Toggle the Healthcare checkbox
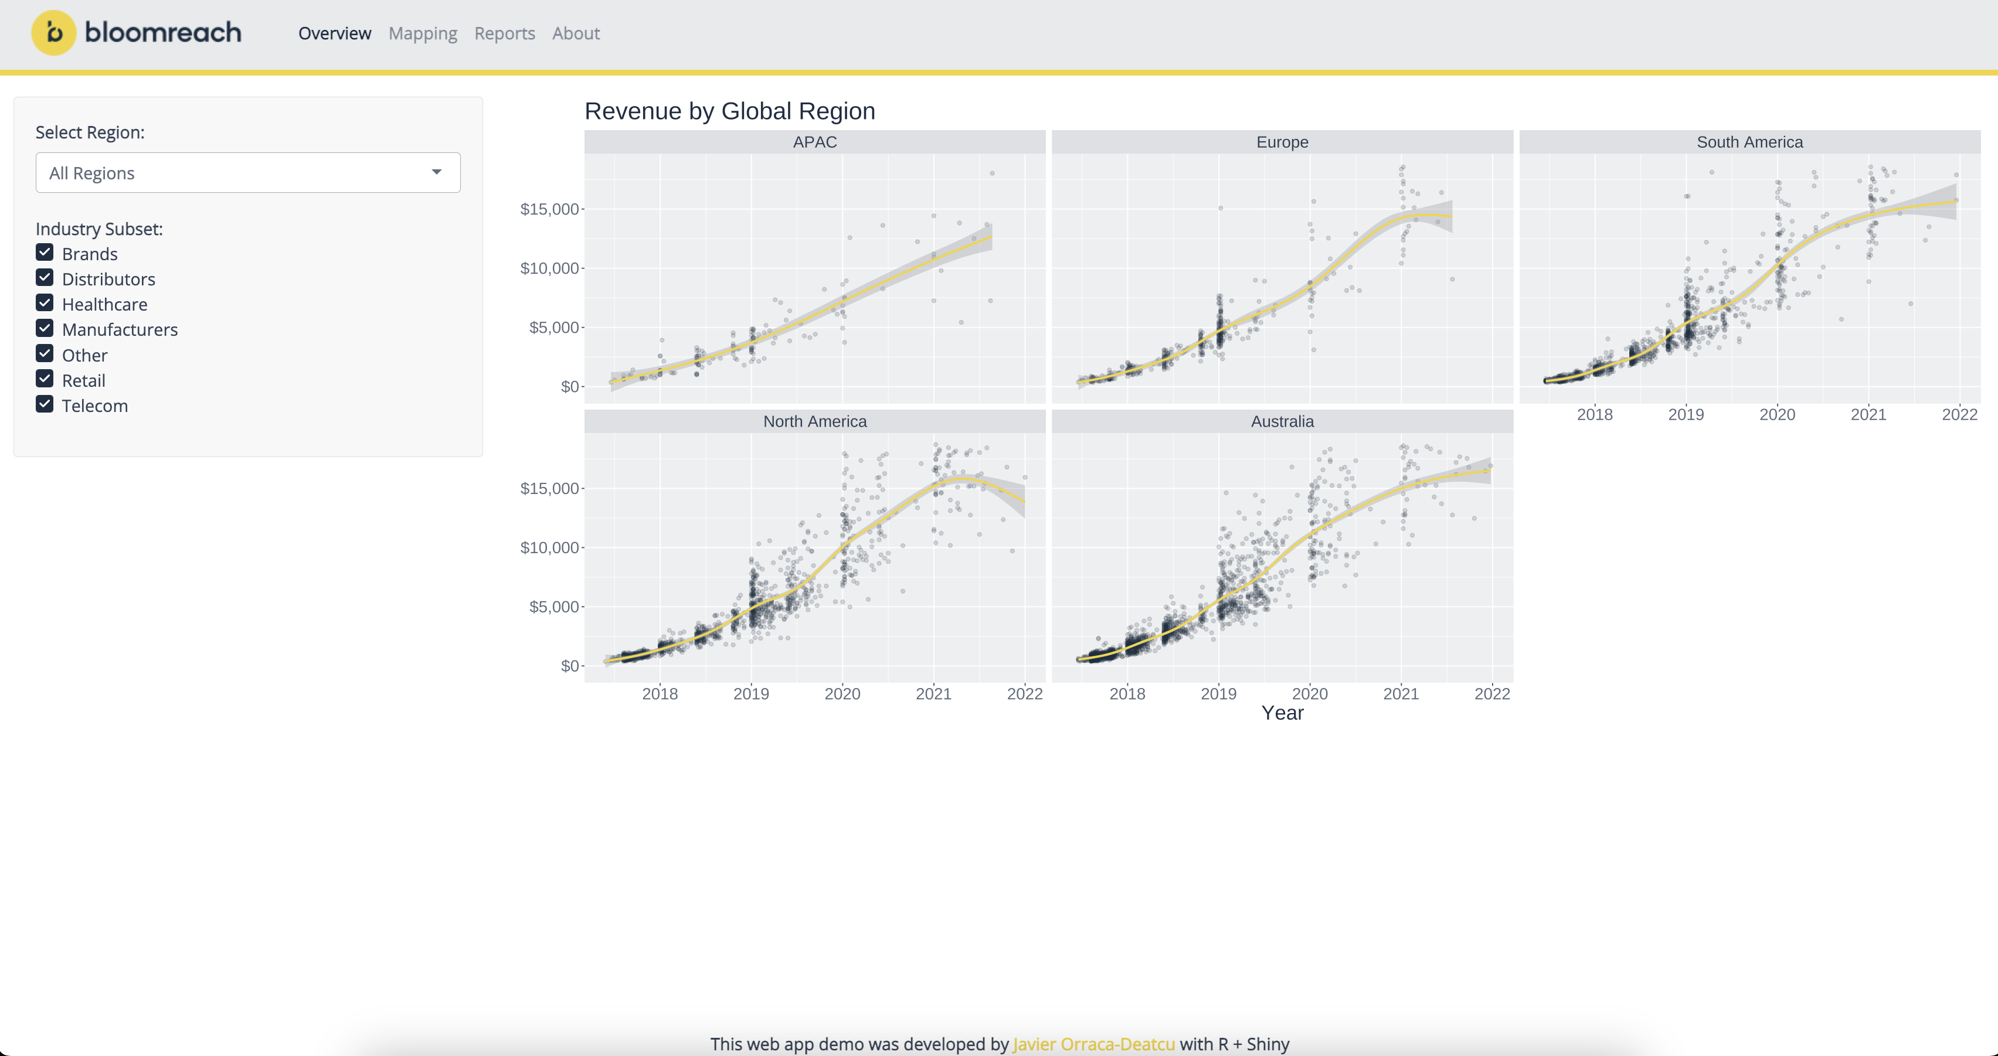 [x=45, y=303]
